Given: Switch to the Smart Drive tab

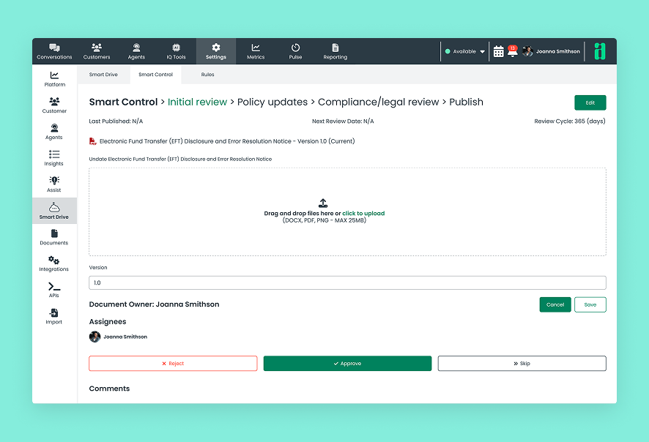Looking at the screenshot, I should pos(103,75).
